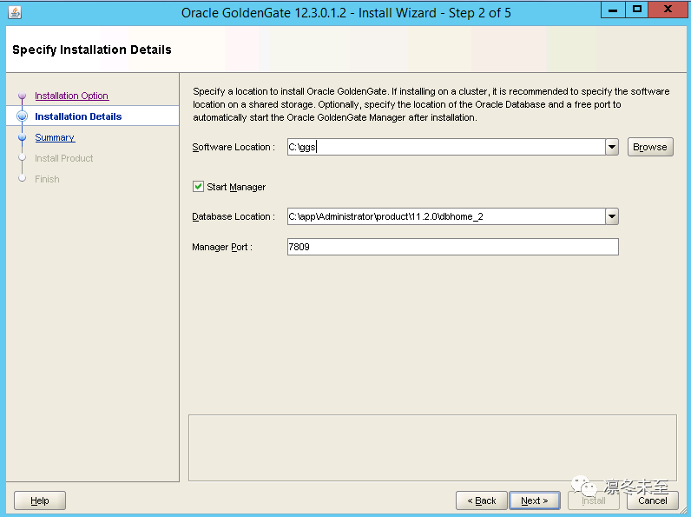Viewport: 691px width, 517px height.
Task: Click the "Database Location :" label
Action: [234, 216]
